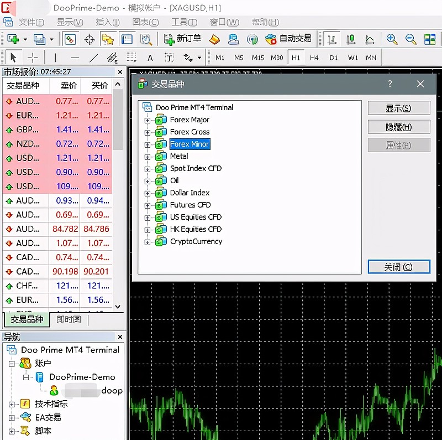Close the 市场报价 panel
The width and height of the screenshot is (442, 440).
[120, 72]
